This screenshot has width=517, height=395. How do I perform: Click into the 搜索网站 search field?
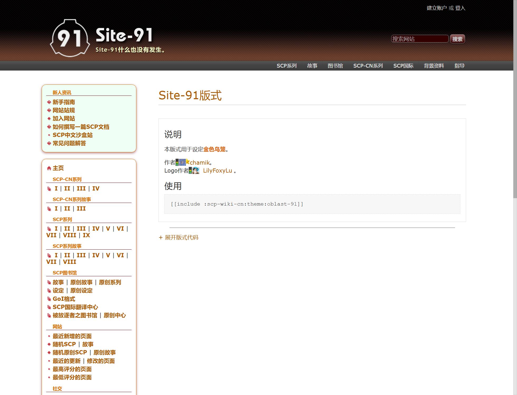[419, 39]
